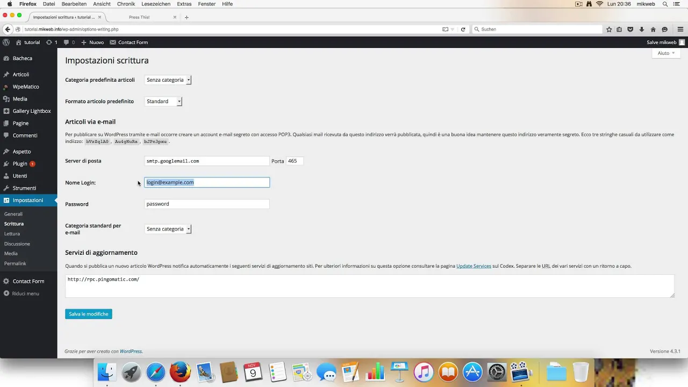Open Extras menu in menu bar
This screenshot has height=387, width=688.
[x=184, y=4]
